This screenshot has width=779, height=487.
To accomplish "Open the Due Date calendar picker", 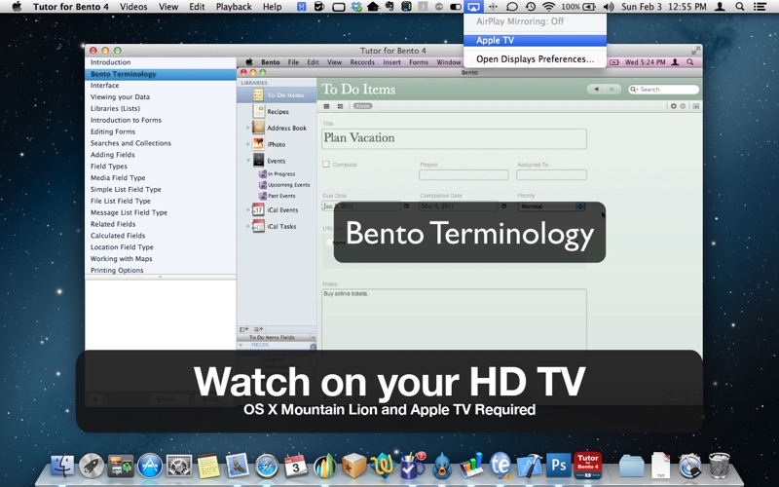I will tap(406, 206).
